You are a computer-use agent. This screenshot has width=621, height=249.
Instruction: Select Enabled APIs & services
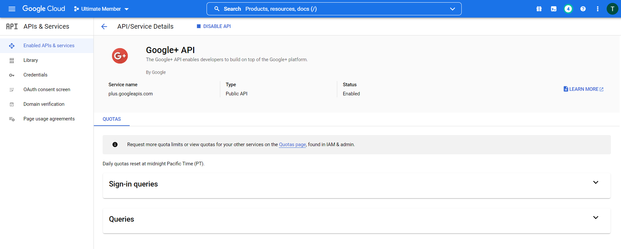[47, 46]
